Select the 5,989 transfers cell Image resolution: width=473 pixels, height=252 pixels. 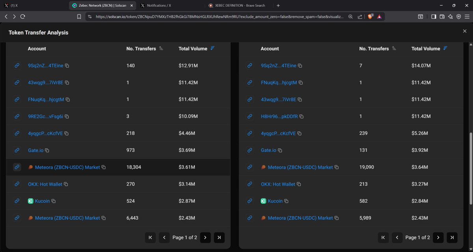(365, 218)
